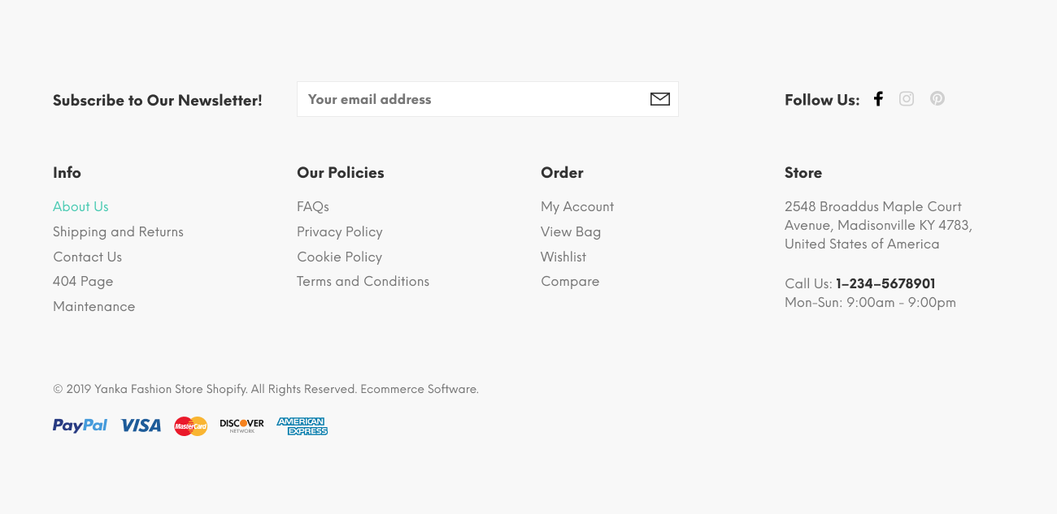Visit the Maintenance page
The image size is (1057, 514).
tap(94, 306)
